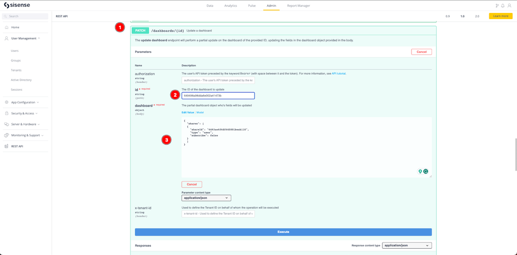
Task: Click the green pin icon in the body editor
Action: [x=420, y=172]
